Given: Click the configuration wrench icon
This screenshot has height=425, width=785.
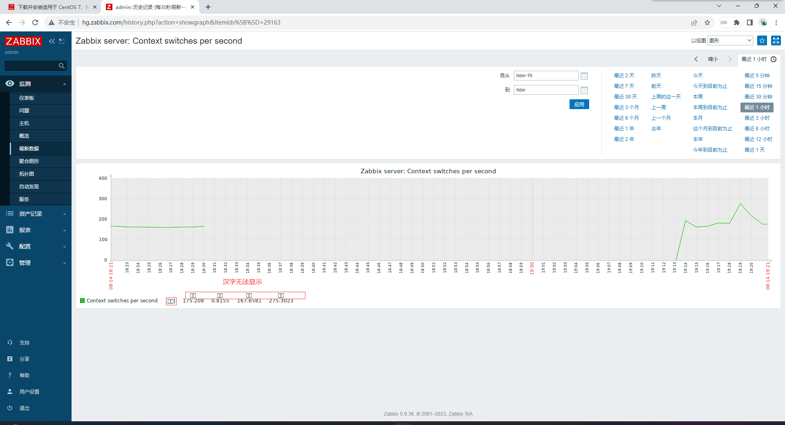Looking at the screenshot, I should coord(10,246).
